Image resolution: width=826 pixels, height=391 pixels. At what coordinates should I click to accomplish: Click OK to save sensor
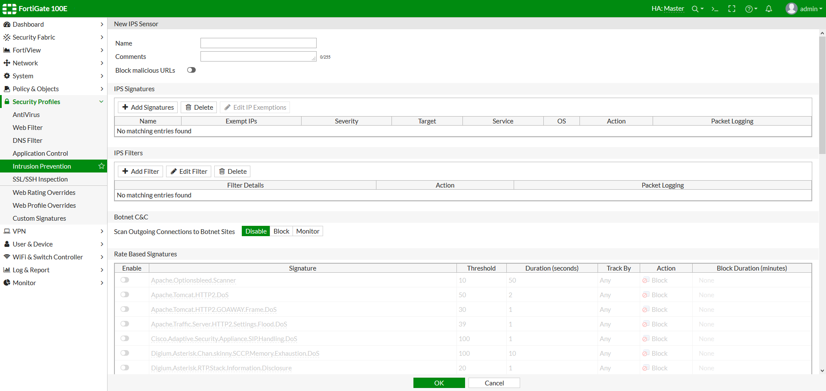click(439, 383)
